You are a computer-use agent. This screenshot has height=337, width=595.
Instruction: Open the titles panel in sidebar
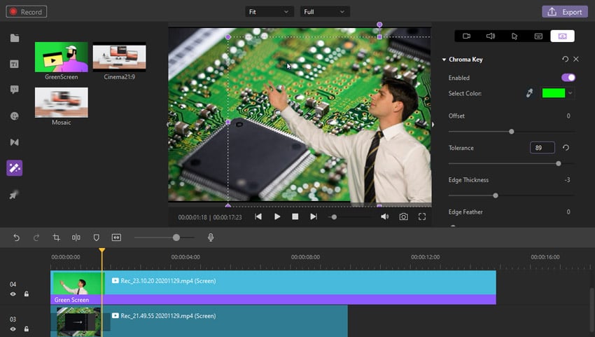coord(15,64)
